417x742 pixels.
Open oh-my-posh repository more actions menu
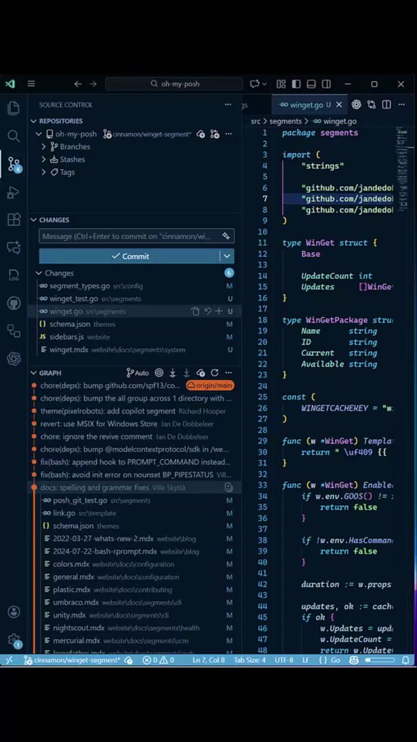pyautogui.click(x=228, y=135)
